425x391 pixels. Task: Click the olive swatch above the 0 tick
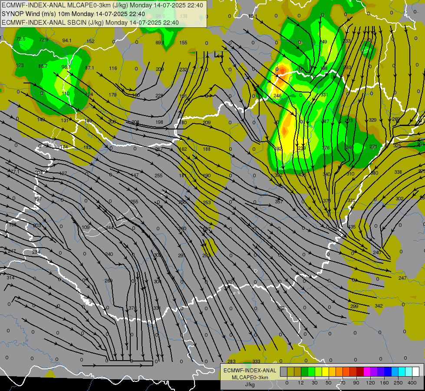290,371
